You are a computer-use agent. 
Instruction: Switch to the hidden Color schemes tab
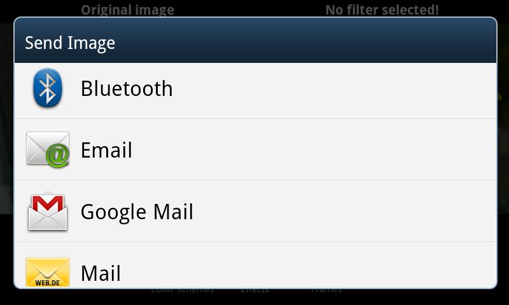[x=183, y=290]
